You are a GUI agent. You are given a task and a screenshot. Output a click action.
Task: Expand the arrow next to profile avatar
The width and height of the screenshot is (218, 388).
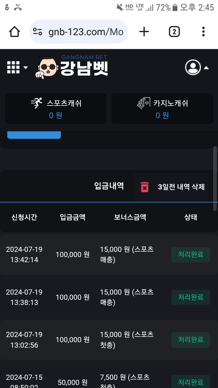[206, 68]
